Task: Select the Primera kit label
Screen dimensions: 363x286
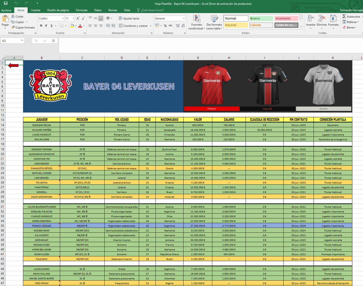Action: coord(211,109)
